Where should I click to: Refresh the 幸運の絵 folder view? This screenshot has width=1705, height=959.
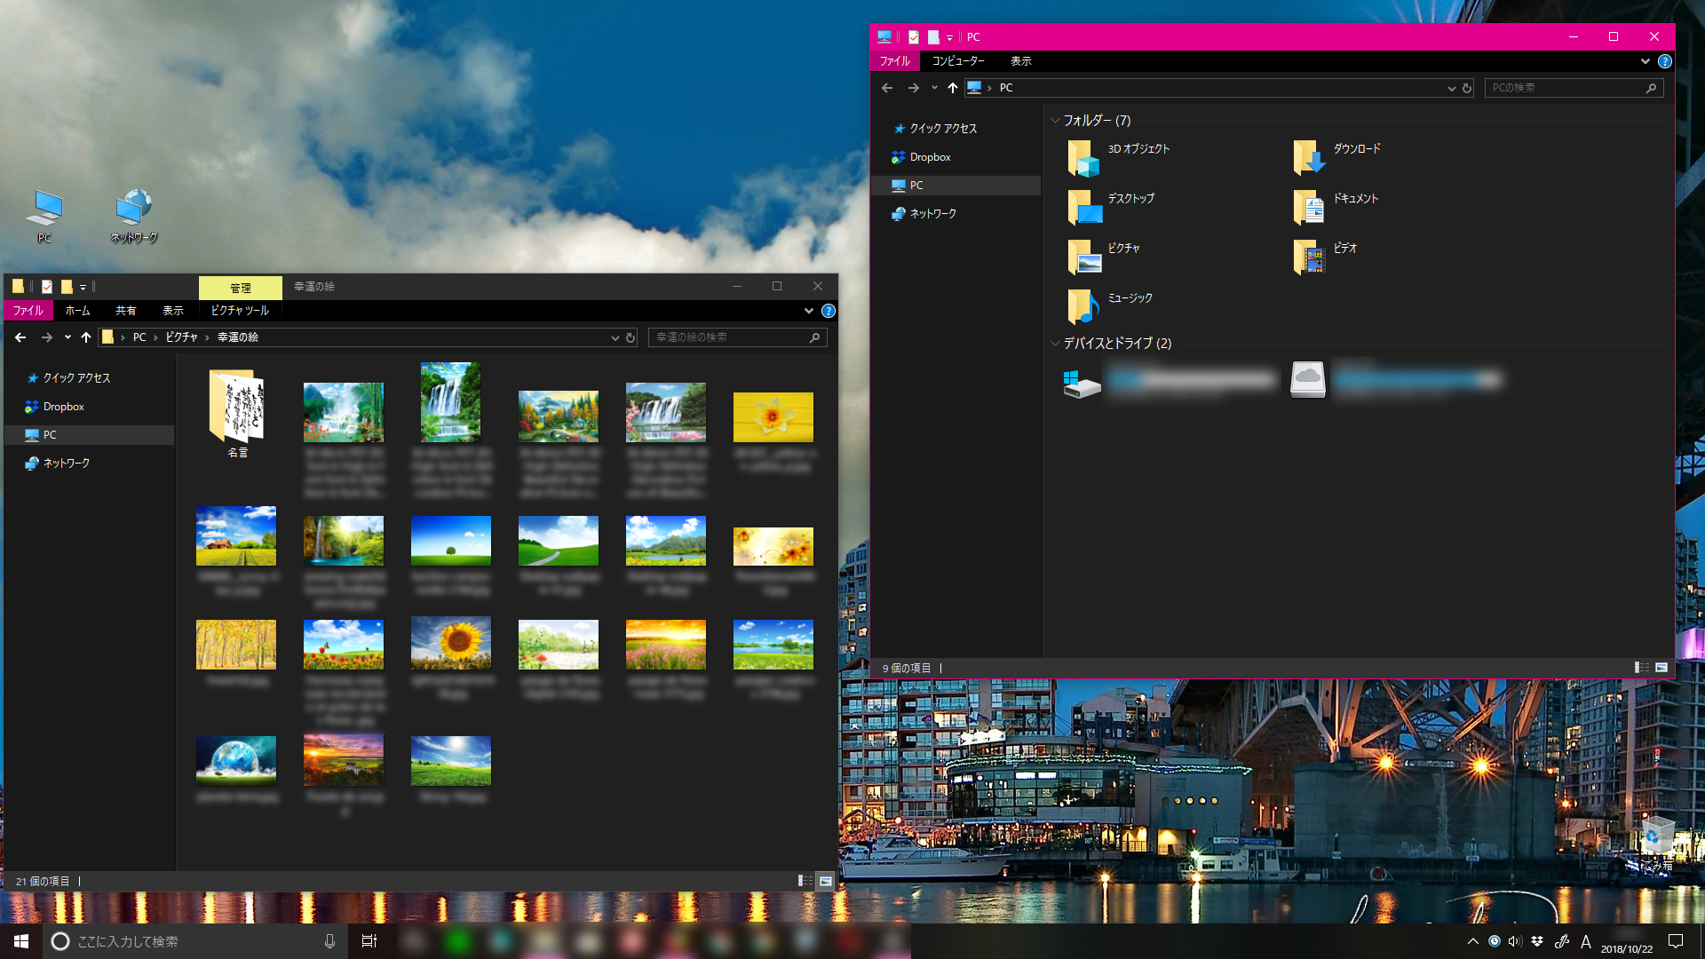pos(630,337)
